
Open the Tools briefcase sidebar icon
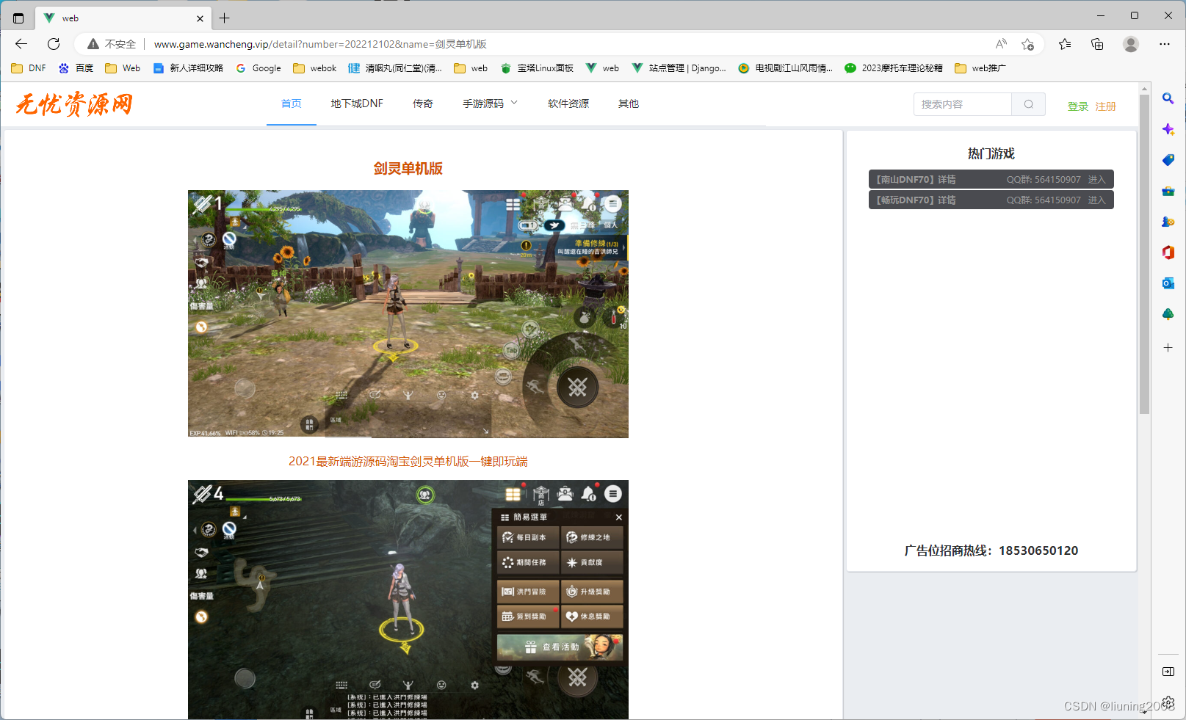(x=1168, y=191)
